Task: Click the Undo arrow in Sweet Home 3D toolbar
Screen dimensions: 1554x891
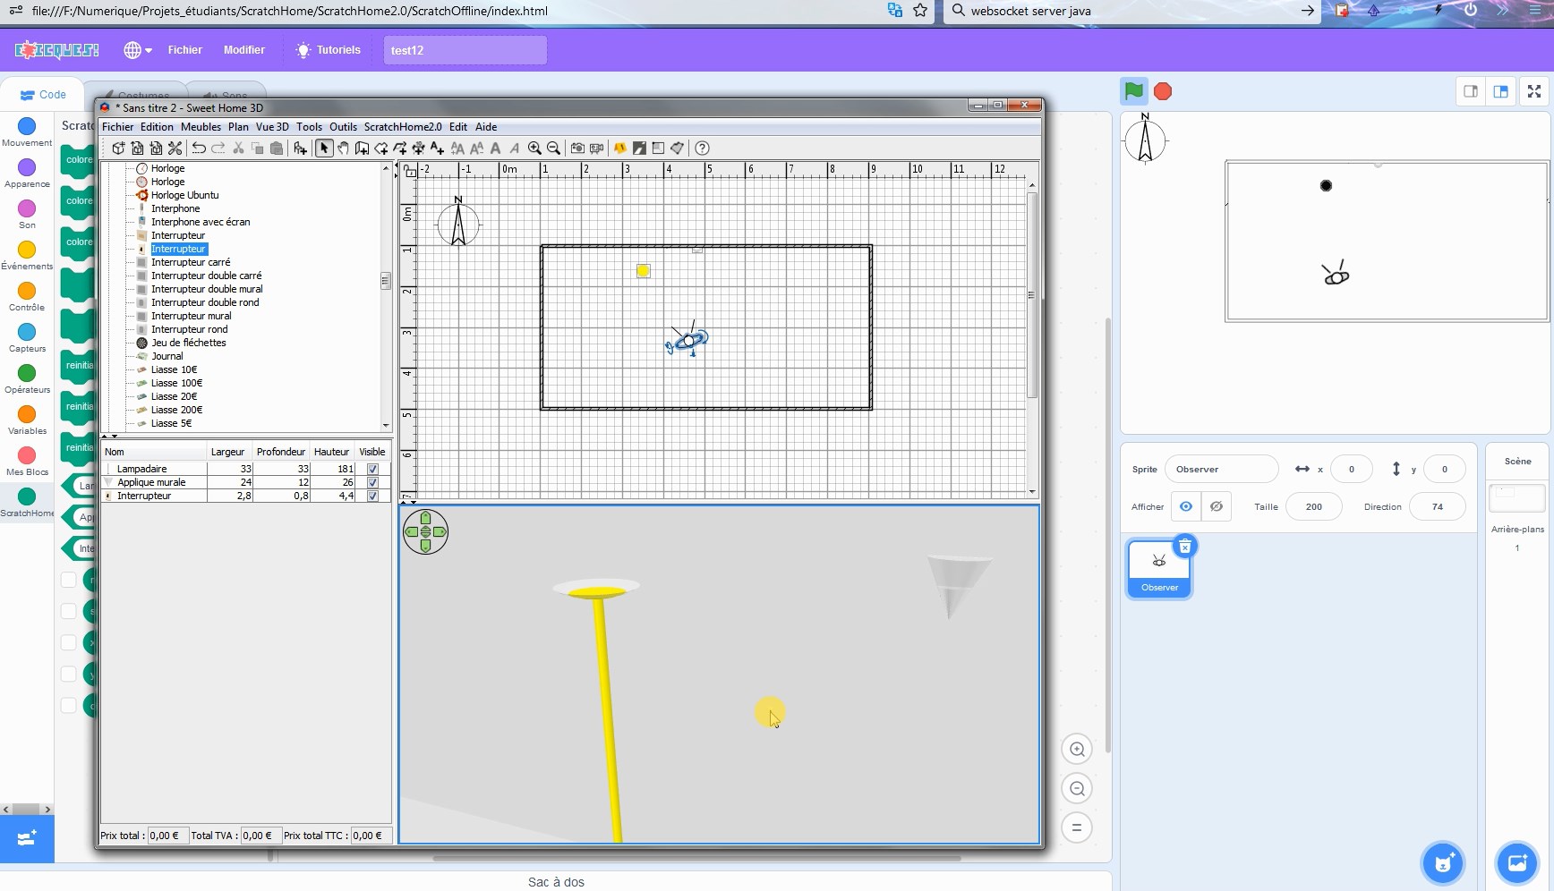Action: click(199, 148)
